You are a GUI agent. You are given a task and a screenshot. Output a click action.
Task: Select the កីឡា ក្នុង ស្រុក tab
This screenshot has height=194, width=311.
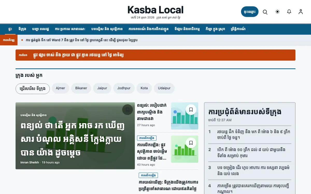pyautogui.click(x=215, y=29)
